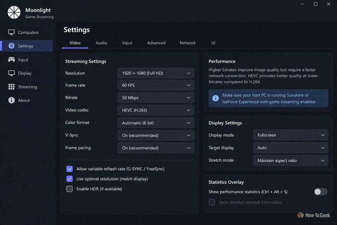Click the Display Settings heading
The image size is (337, 225).
pyautogui.click(x=225, y=123)
